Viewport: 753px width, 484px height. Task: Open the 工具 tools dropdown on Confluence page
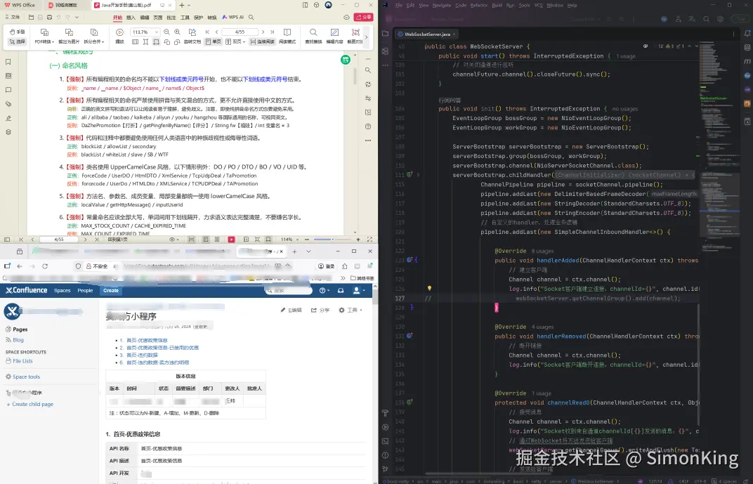point(351,310)
